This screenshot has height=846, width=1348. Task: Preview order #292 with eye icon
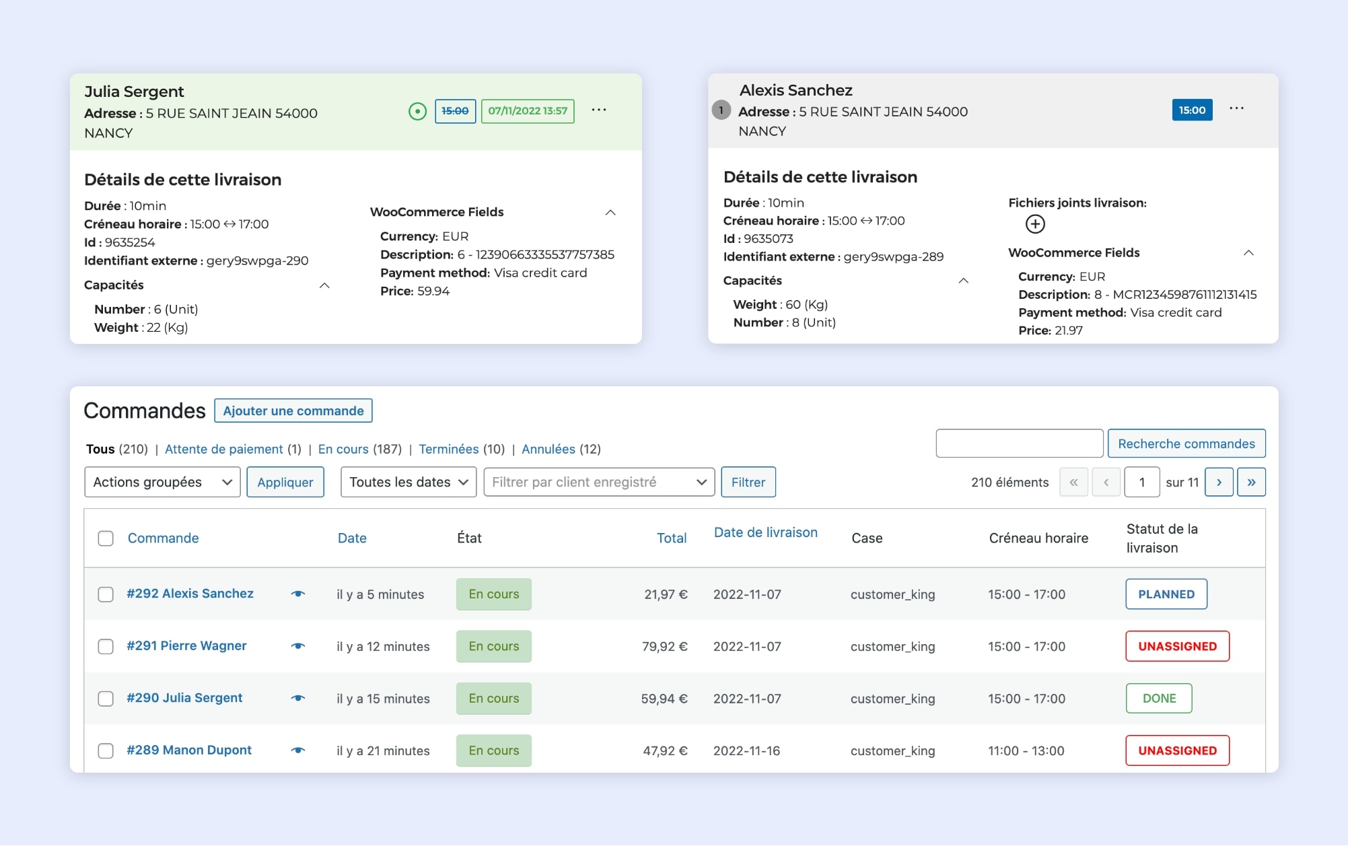[298, 594]
